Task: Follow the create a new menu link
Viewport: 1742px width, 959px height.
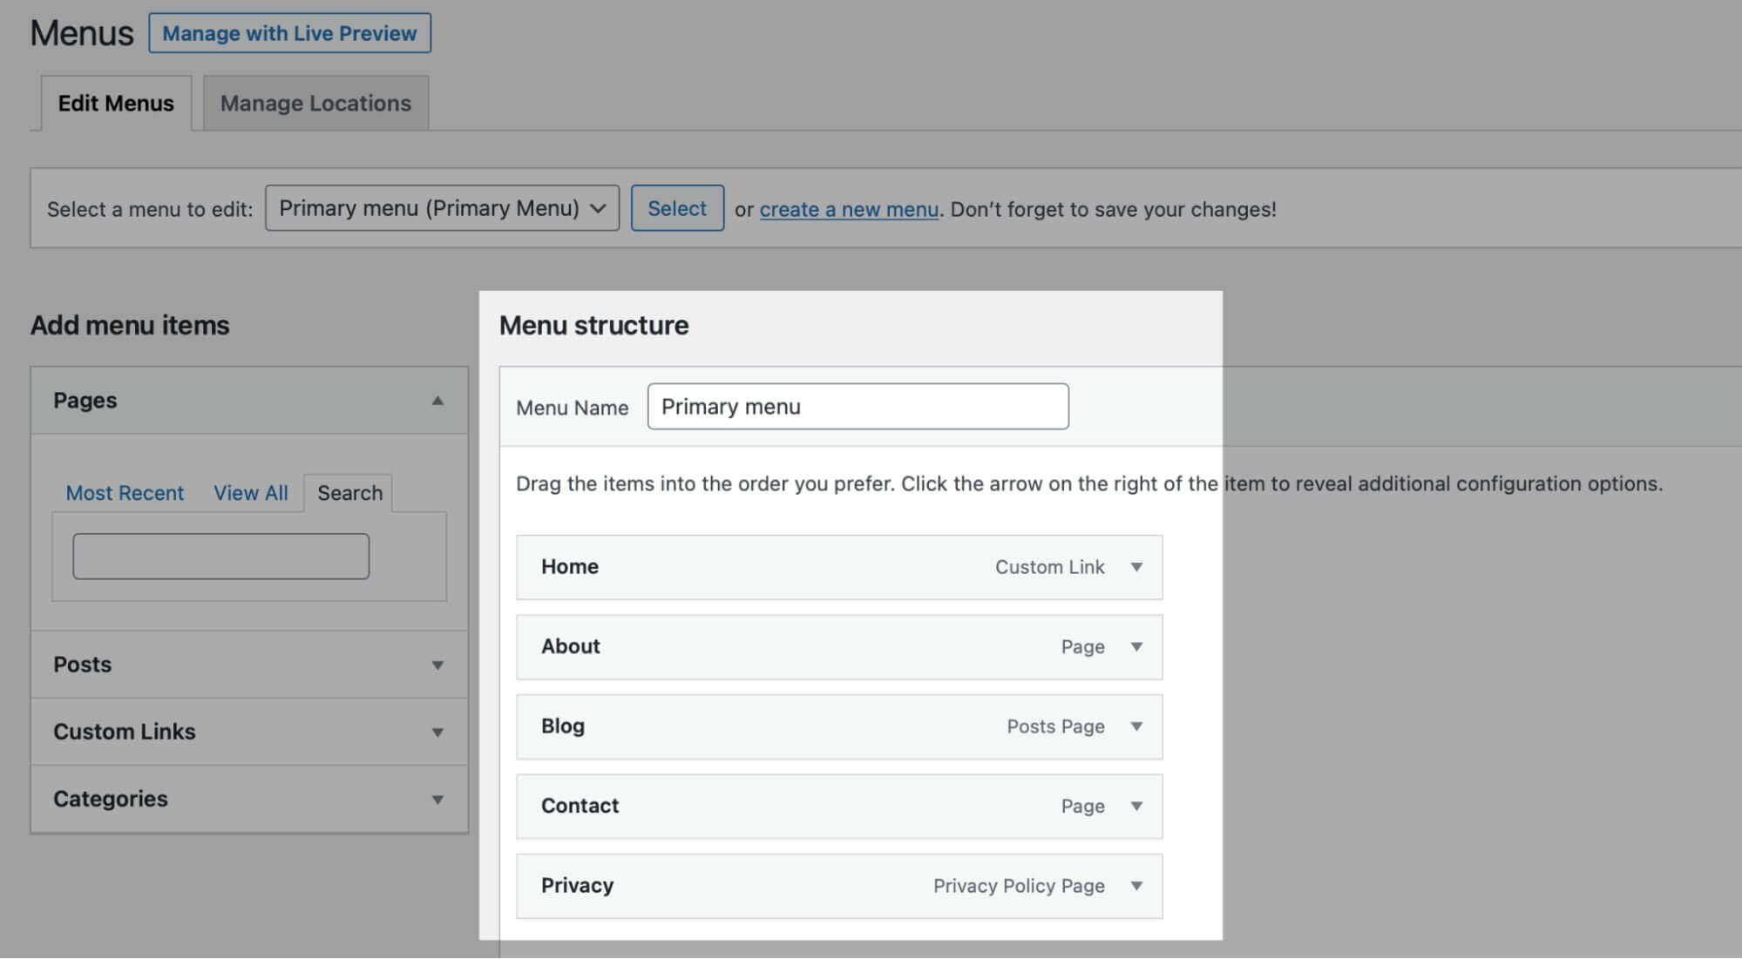Action: (x=849, y=209)
